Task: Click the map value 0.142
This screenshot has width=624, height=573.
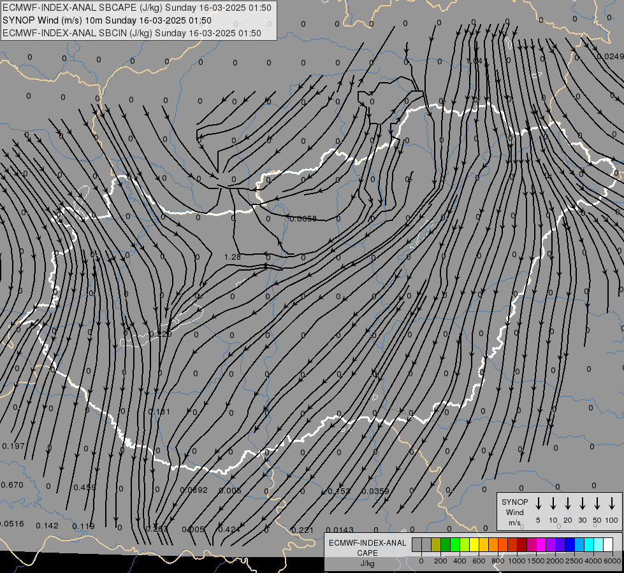Action: 47,526
